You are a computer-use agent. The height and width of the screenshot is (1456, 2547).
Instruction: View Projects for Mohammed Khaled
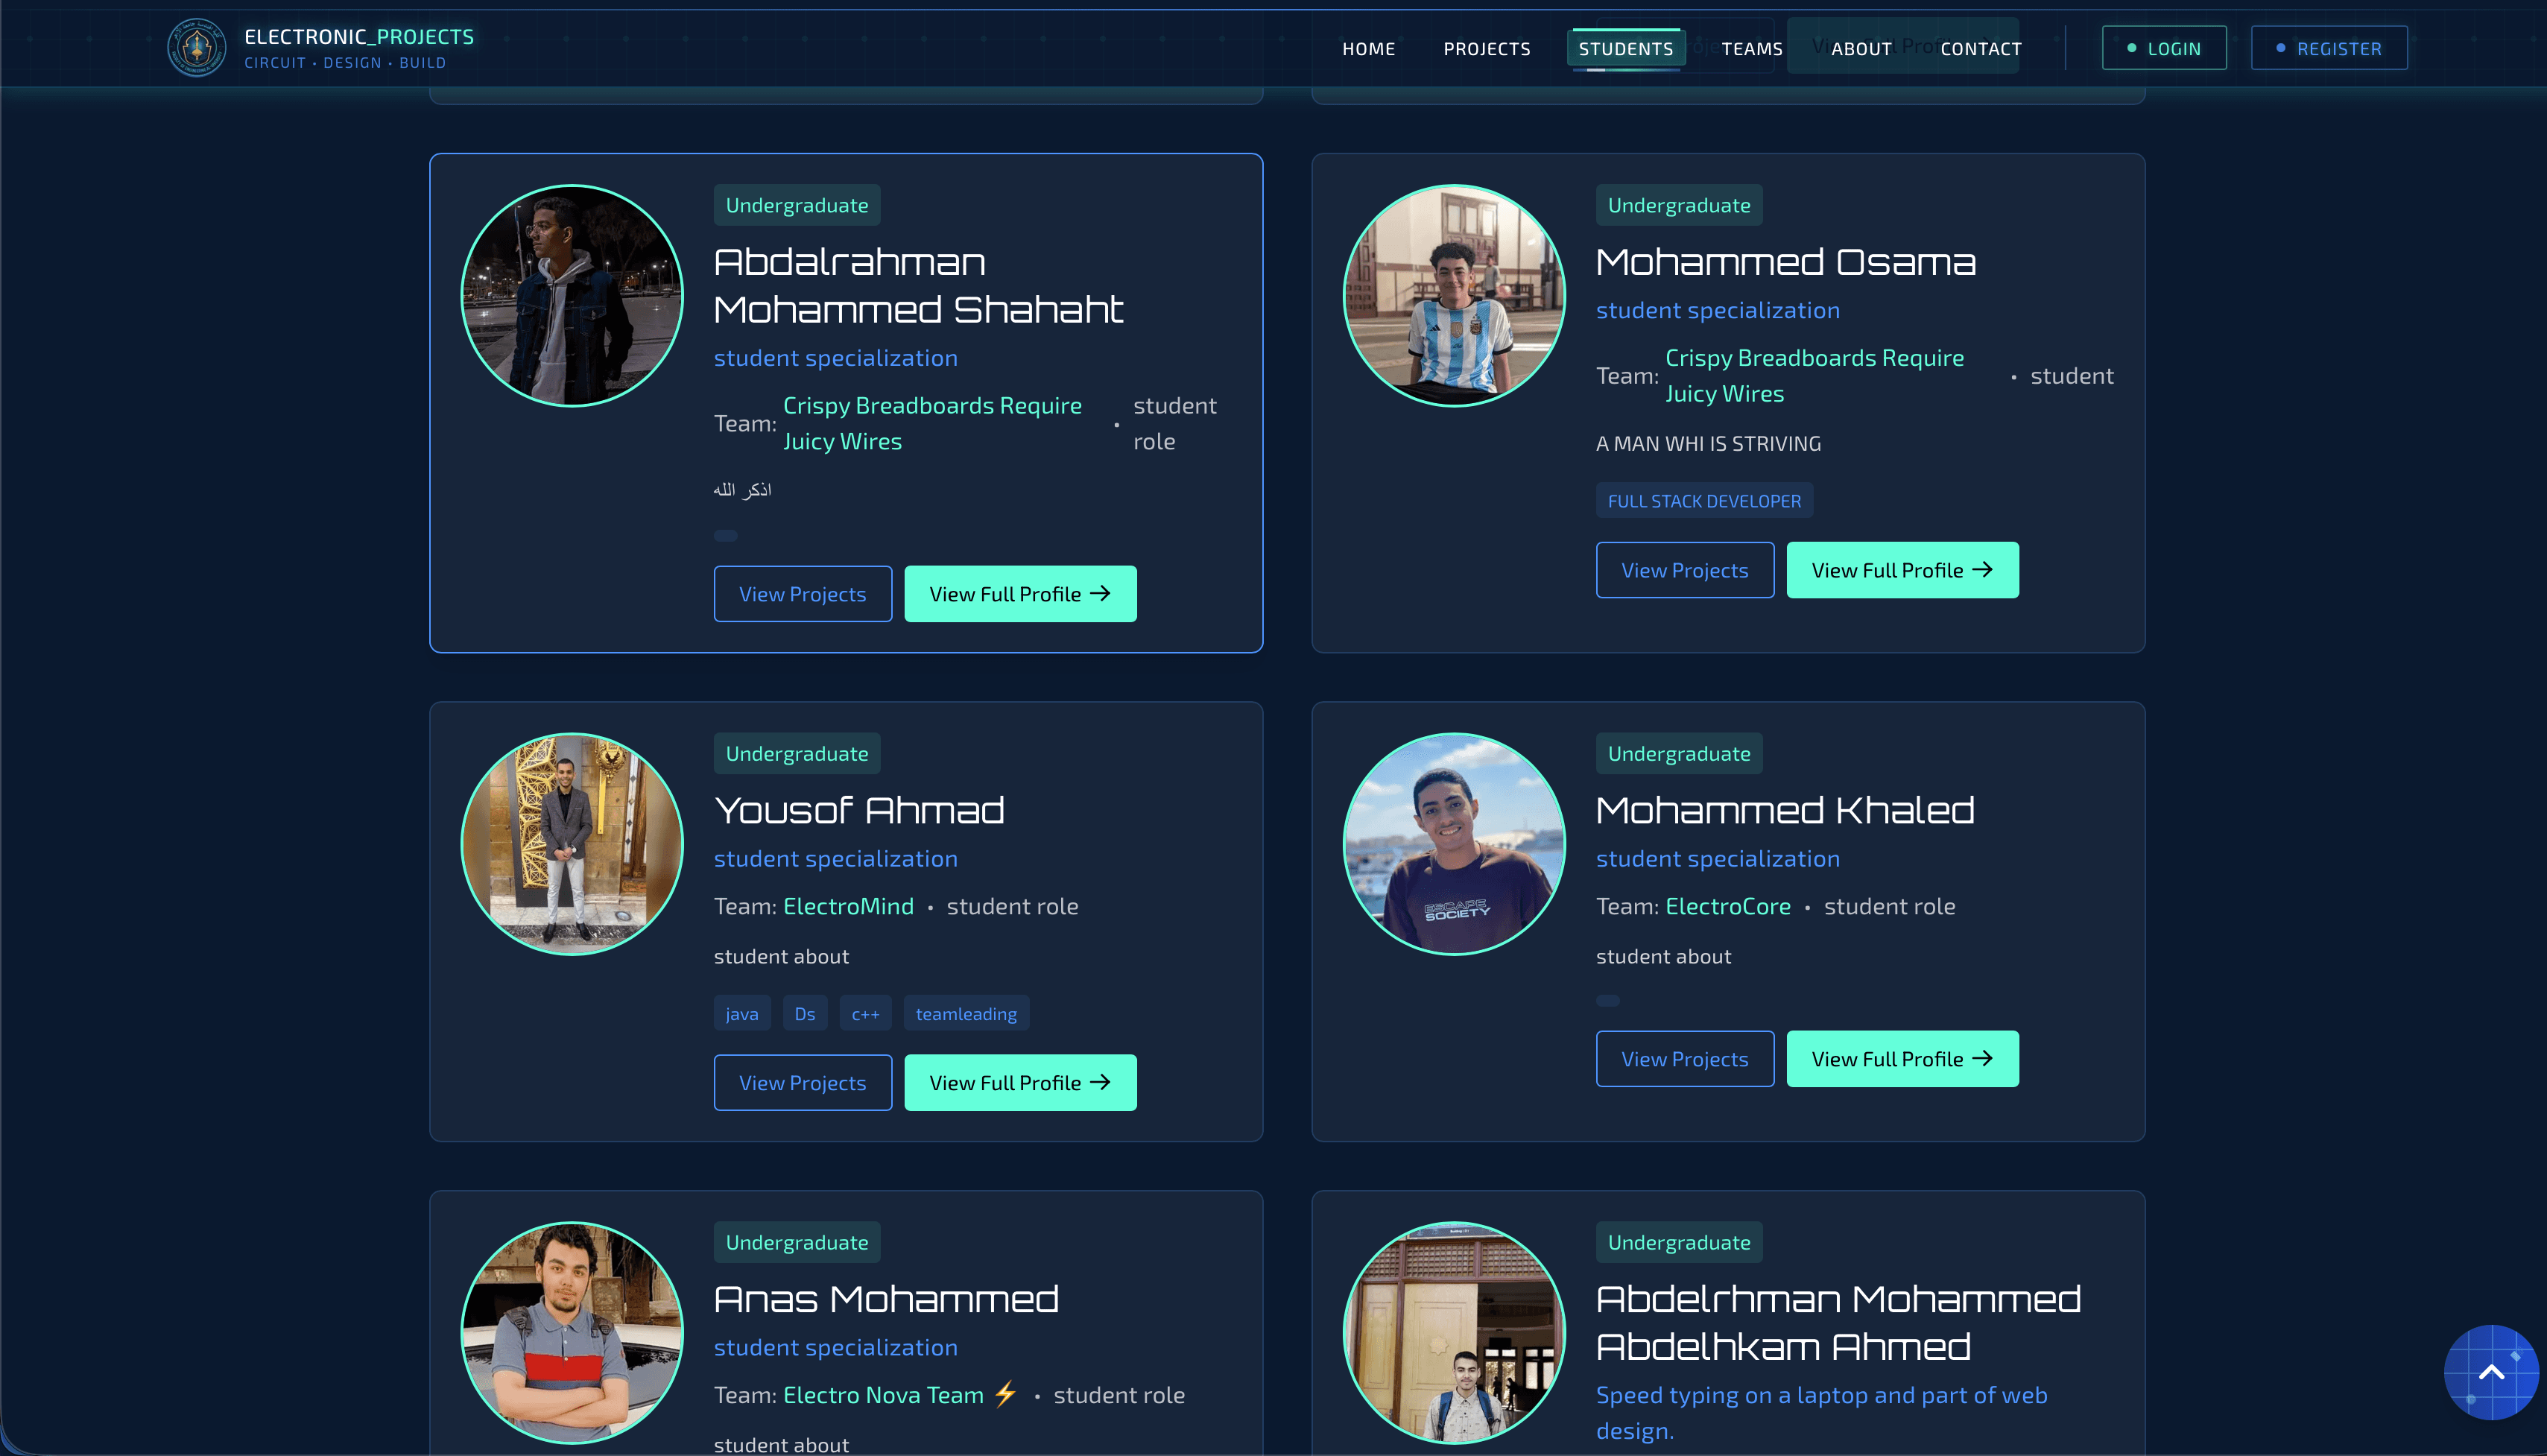click(1685, 1059)
